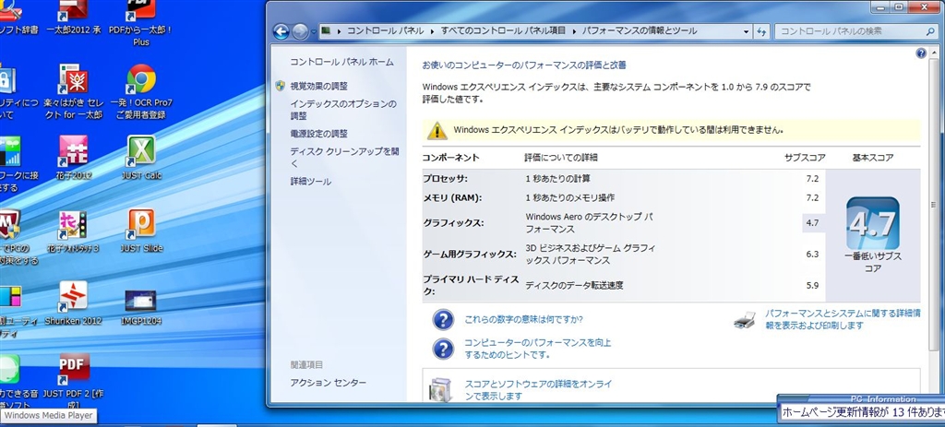Select すべてのコントロール パネル項目 in the breadcrumb
The width and height of the screenshot is (945, 427).
point(503,30)
